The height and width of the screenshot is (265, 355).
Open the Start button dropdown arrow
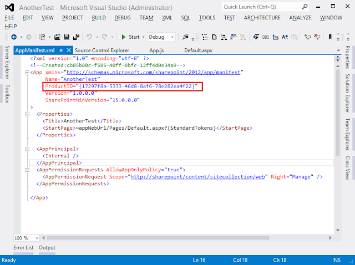143,37
